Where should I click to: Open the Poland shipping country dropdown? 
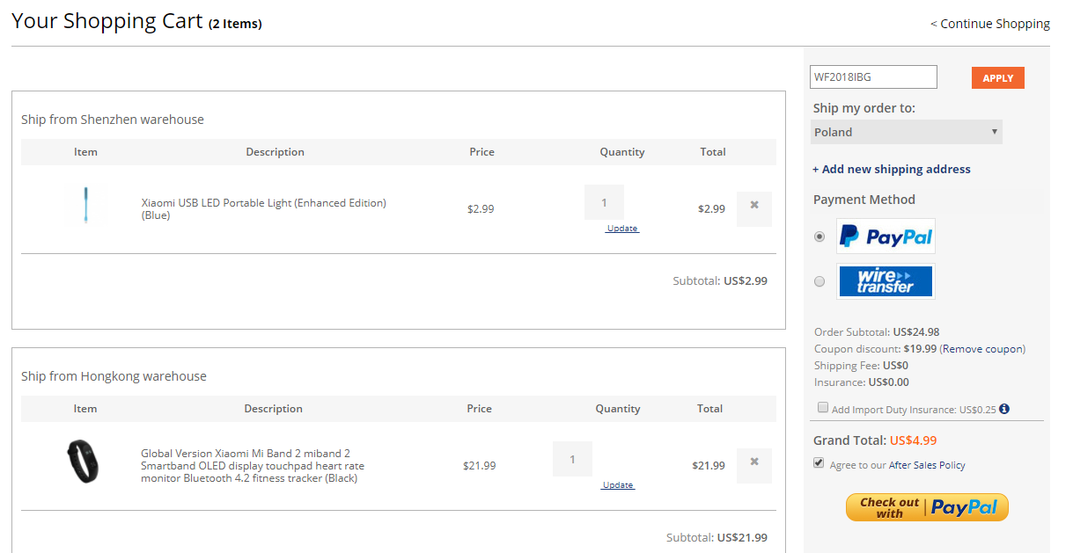pyautogui.click(x=907, y=132)
